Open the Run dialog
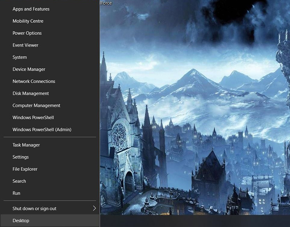 16,193
